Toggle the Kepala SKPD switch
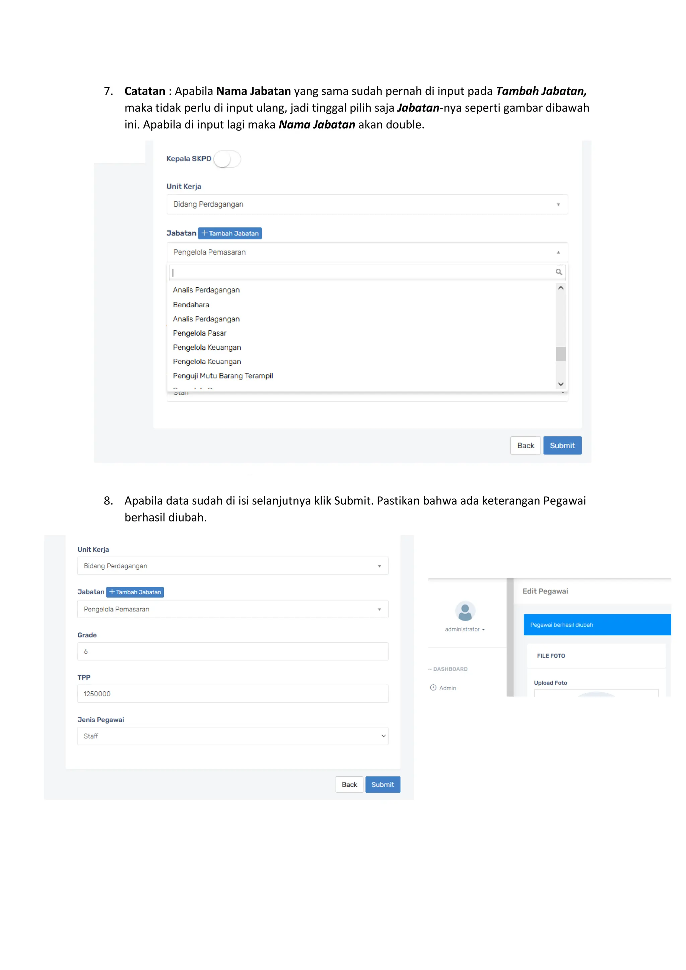Image resolution: width=686 pixels, height=970 pixels. tap(227, 159)
